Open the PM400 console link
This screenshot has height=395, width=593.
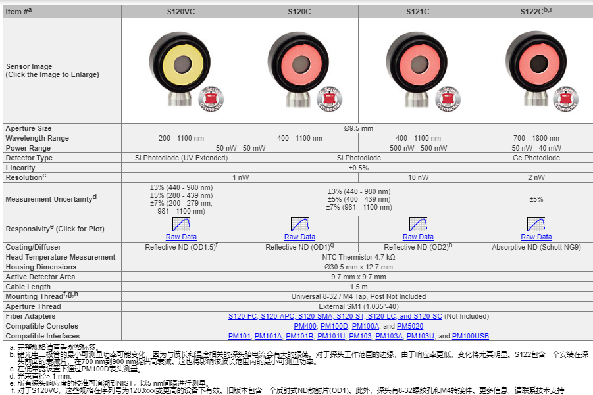(x=305, y=326)
